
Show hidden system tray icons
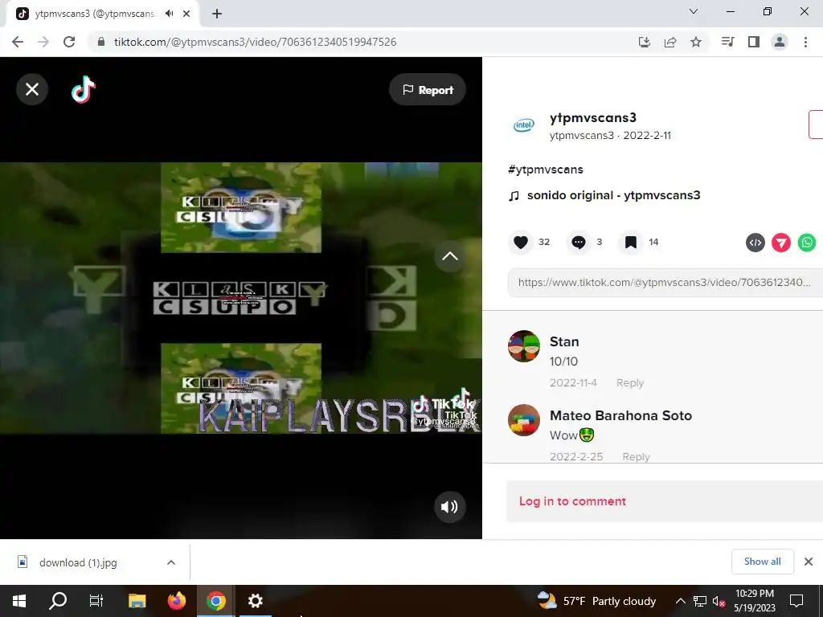tap(680, 601)
